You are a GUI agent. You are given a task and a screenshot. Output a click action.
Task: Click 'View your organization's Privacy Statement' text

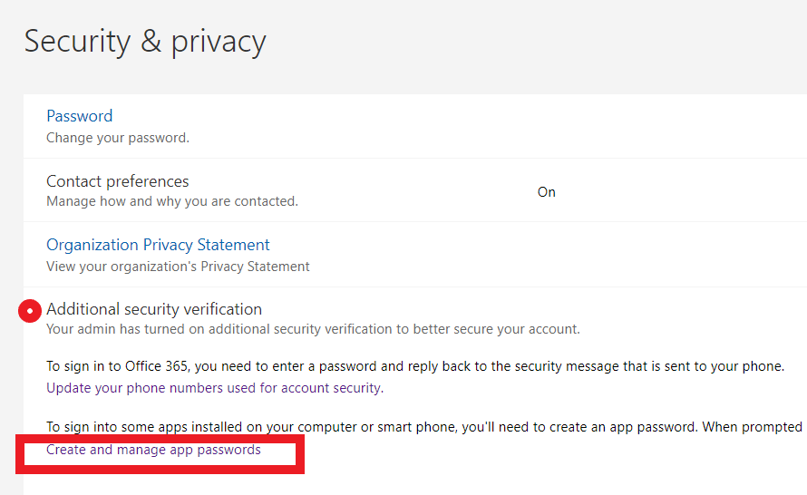(178, 267)
